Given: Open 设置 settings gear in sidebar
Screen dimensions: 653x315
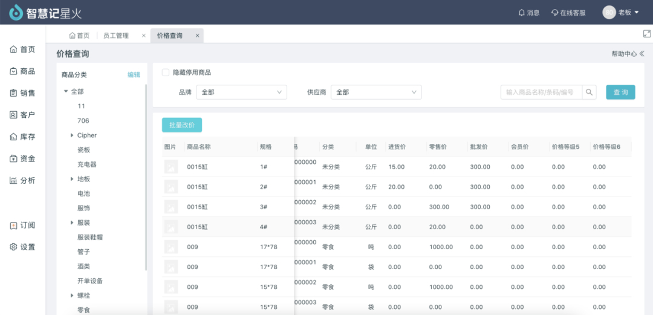Looking at the screenshot, I should 13,247.
